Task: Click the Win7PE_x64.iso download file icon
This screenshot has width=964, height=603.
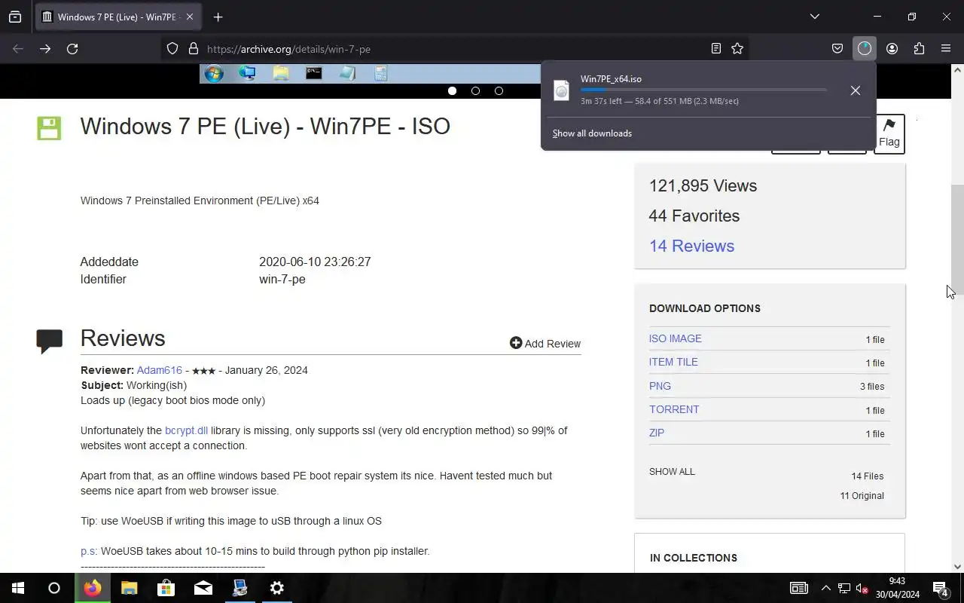Action: (x=562, y=90)
